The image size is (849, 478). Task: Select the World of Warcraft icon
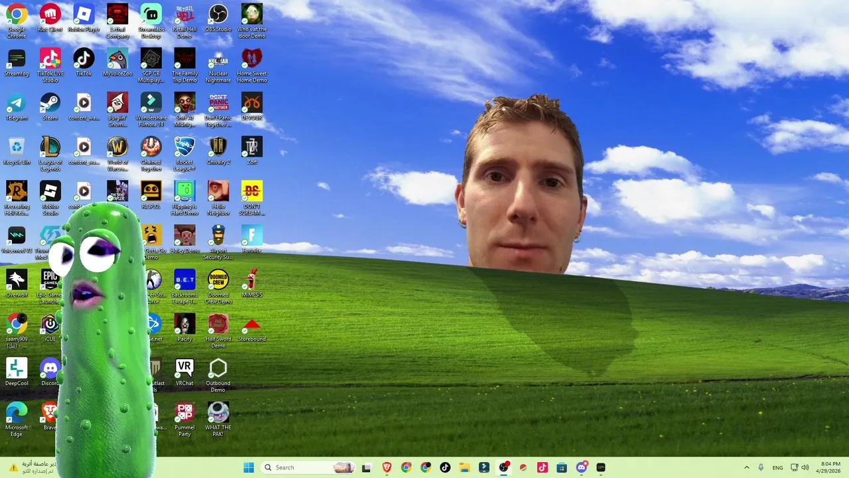pos(117,154)
